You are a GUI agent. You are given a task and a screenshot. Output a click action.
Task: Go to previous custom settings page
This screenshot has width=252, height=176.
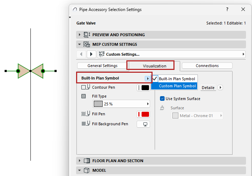click(x=81, y=54)
